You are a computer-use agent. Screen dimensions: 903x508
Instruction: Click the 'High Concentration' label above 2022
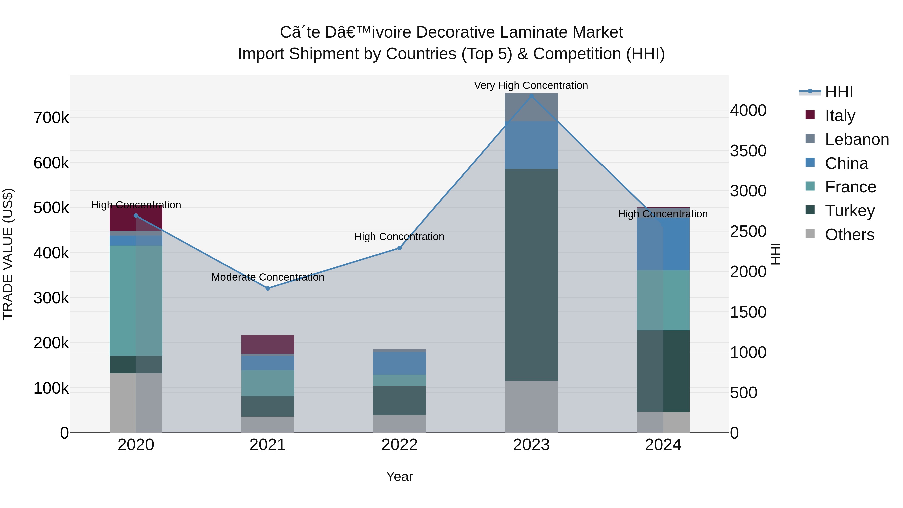point(399,237)
